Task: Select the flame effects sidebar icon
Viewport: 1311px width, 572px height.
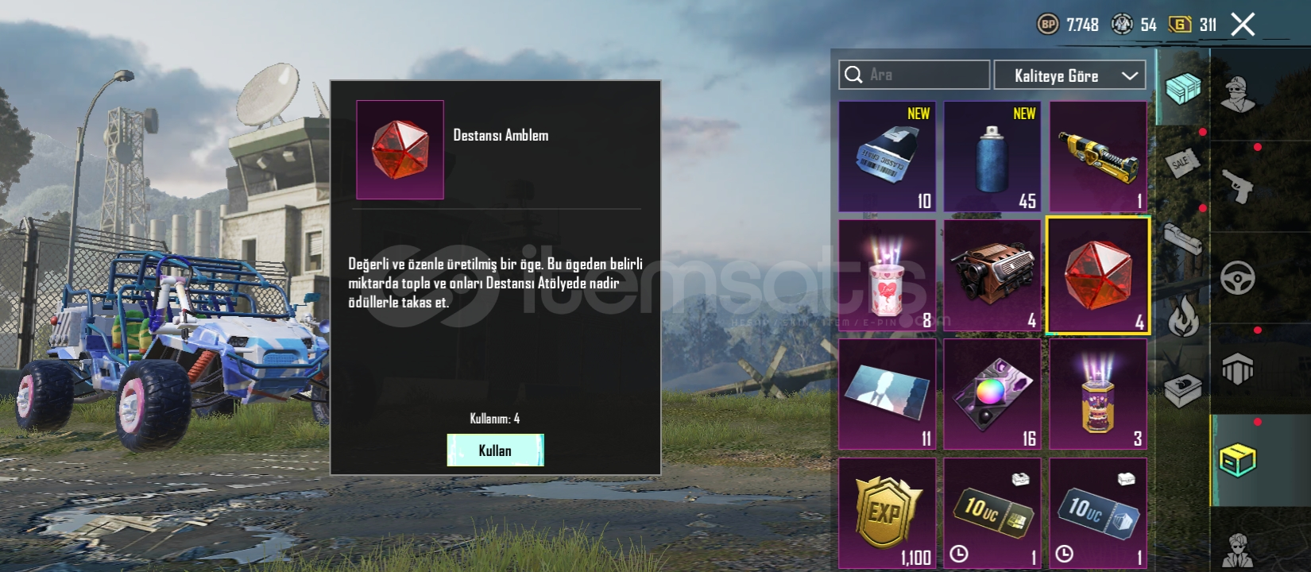Action: (x=1182, y=315)
